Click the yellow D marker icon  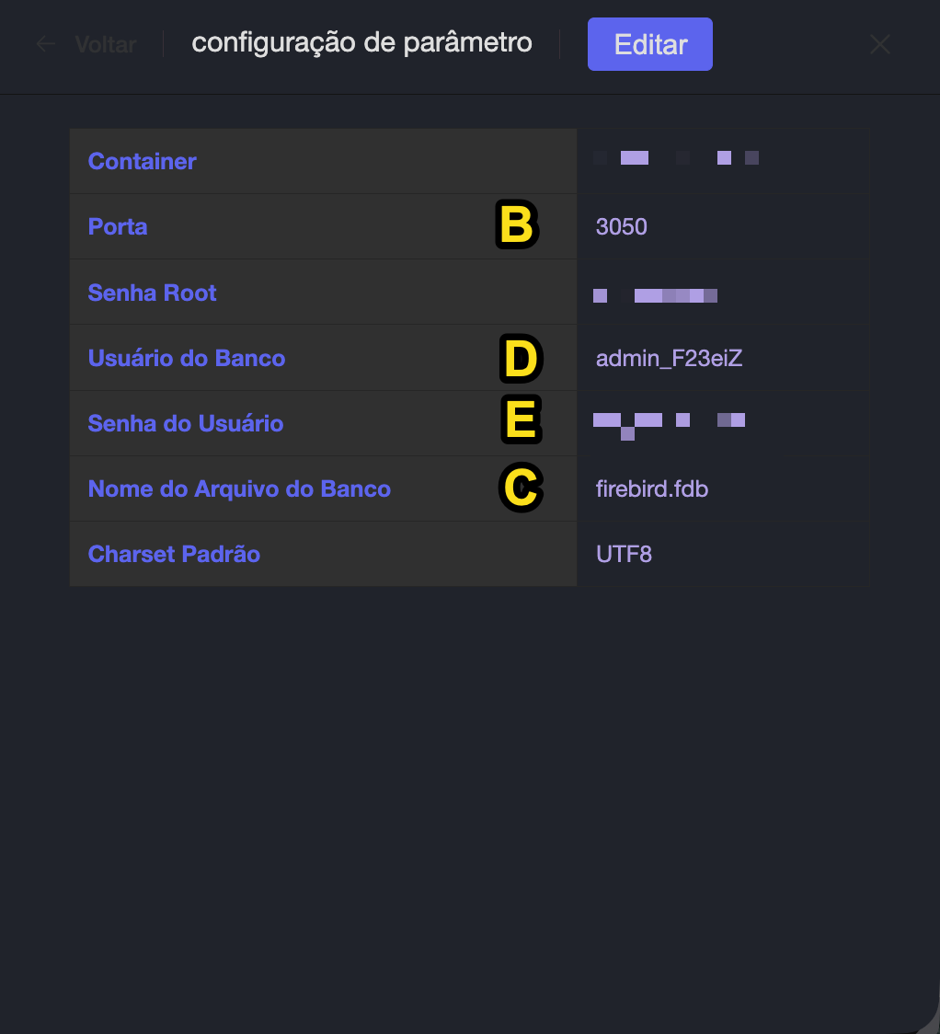coord(521,359)
